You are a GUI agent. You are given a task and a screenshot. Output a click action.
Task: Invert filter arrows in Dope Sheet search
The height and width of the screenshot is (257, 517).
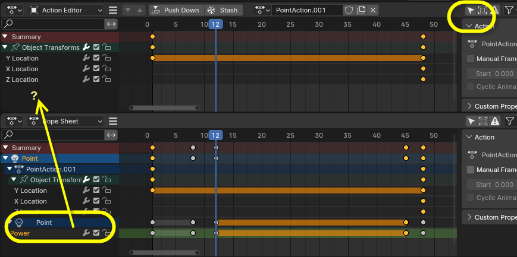pyautogui.click(x=111, y=135)
